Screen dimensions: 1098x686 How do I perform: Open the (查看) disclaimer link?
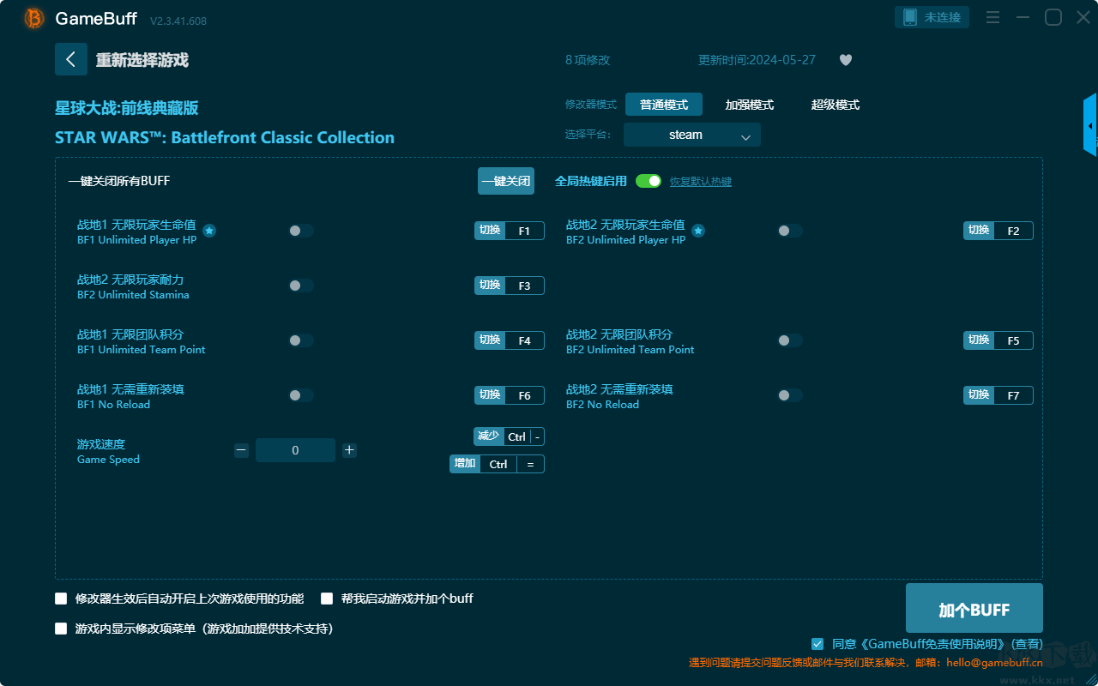1027,644
